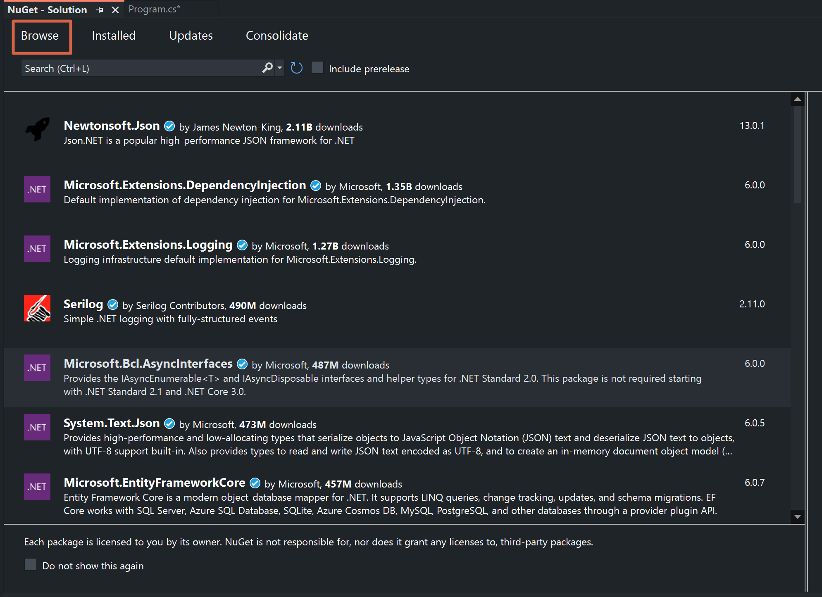Open the search options dropdown arrow
Screen dimensions: 822x597
coord(280,67)
